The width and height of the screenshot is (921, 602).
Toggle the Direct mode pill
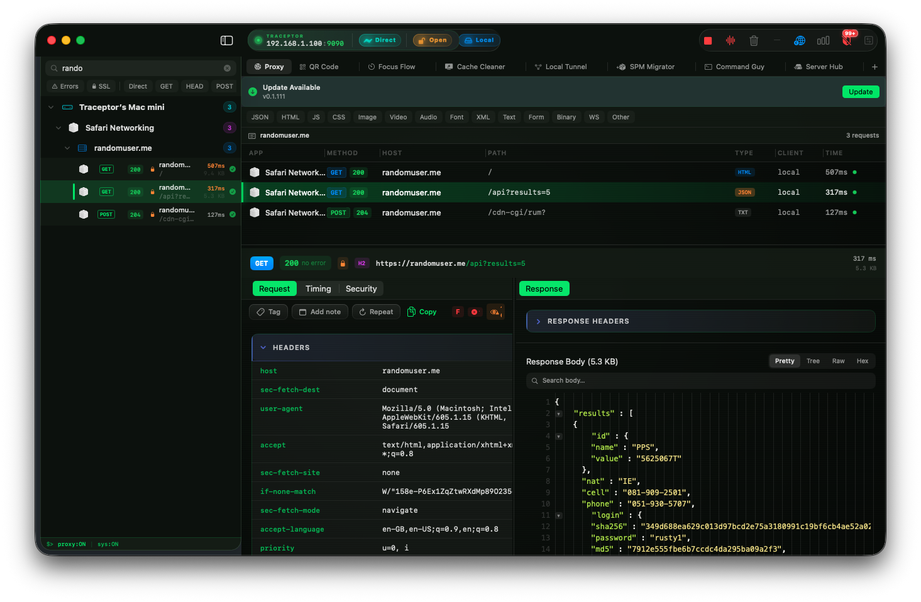[x=380, y=40]
